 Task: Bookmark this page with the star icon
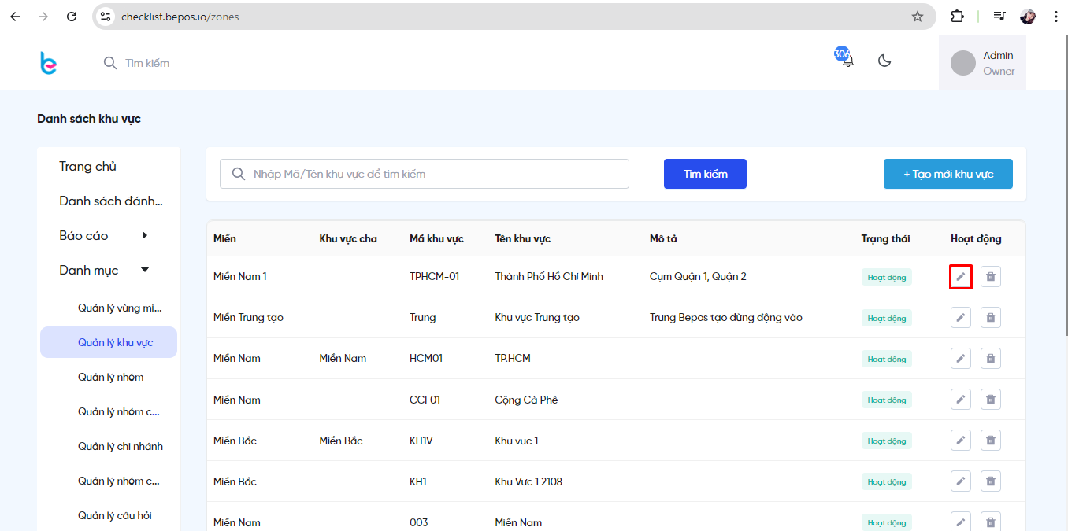918,17
